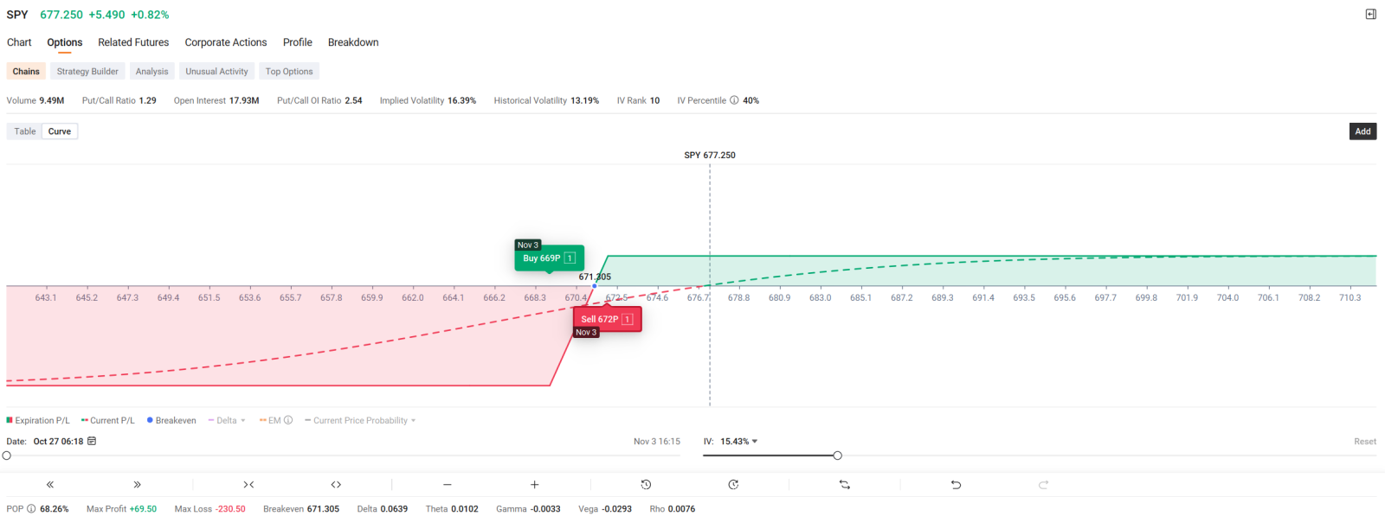
Task: Click Historical Volatility 13.19% stat
Action: click(546, 100)
